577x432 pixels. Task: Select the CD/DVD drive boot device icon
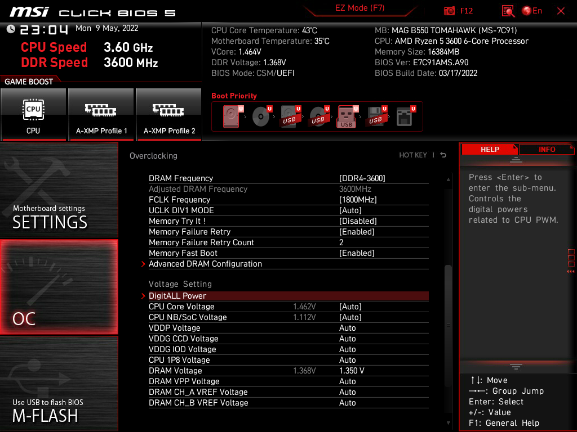point(261,116)
